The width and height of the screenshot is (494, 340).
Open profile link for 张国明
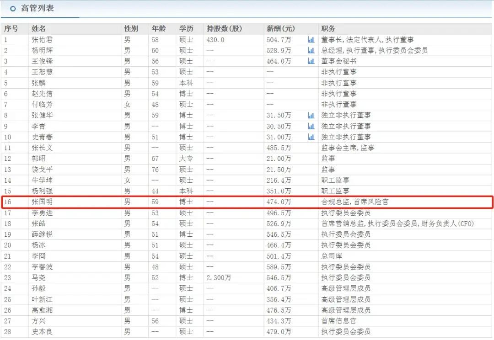tap(38, 202)
